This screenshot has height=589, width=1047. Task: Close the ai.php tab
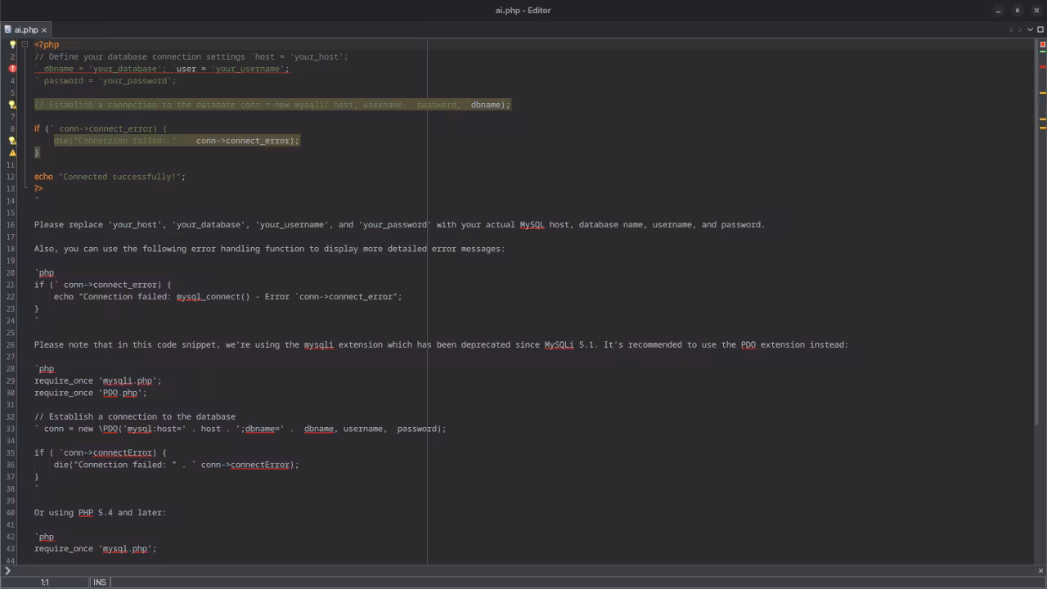(x=44, y=30)
